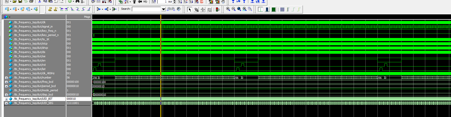The image size is (451, 117).
Task: Click into the Search input field
Action: [146, 9]
